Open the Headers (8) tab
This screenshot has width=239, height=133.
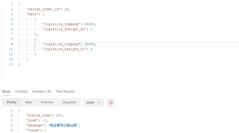[41, 91]
